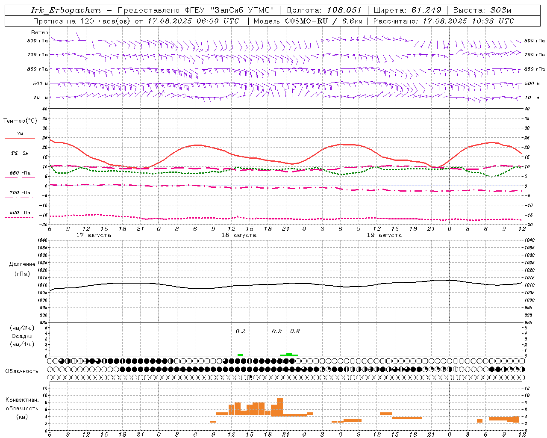
Task: Click the "Осадки" precipitation label
Action: [22, 336]
